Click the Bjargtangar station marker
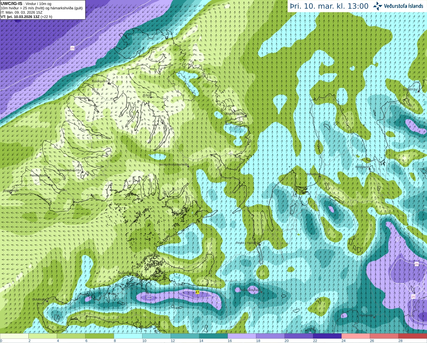427x343 pixels. (11, 193)
